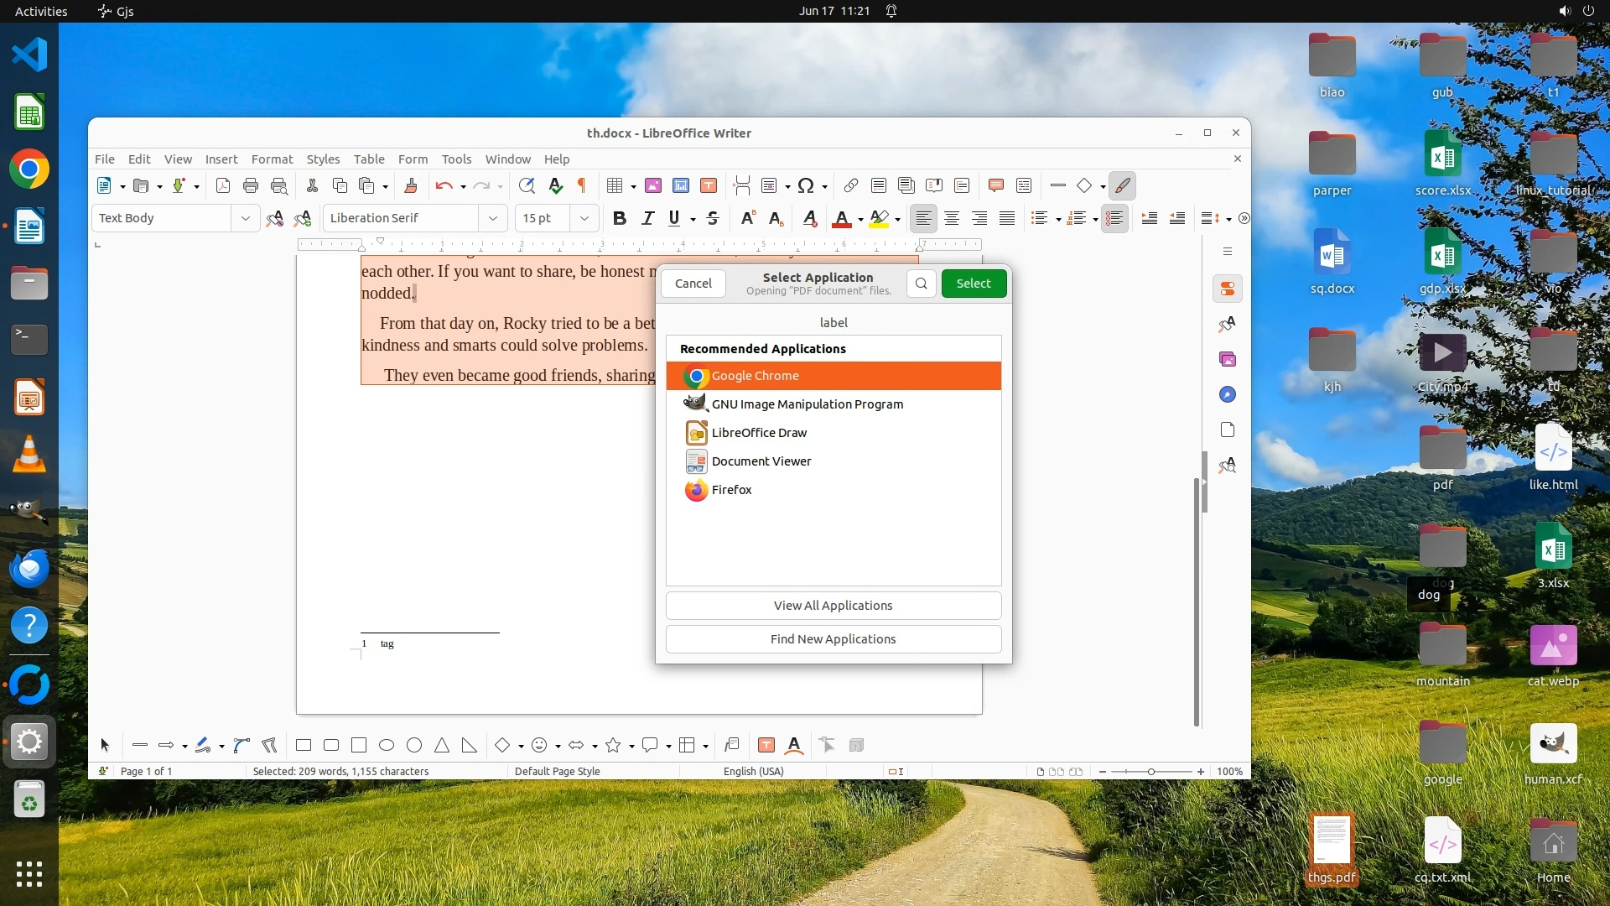Expand the Text Body paragraph style dropdown

coord(245,218)
